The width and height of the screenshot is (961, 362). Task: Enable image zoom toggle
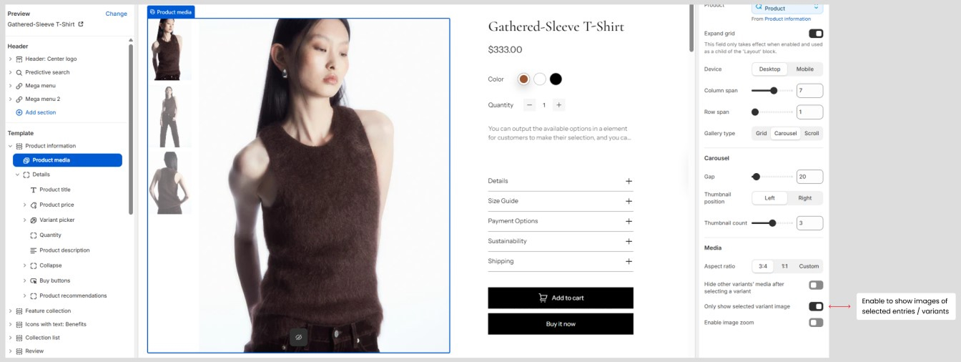816,323
